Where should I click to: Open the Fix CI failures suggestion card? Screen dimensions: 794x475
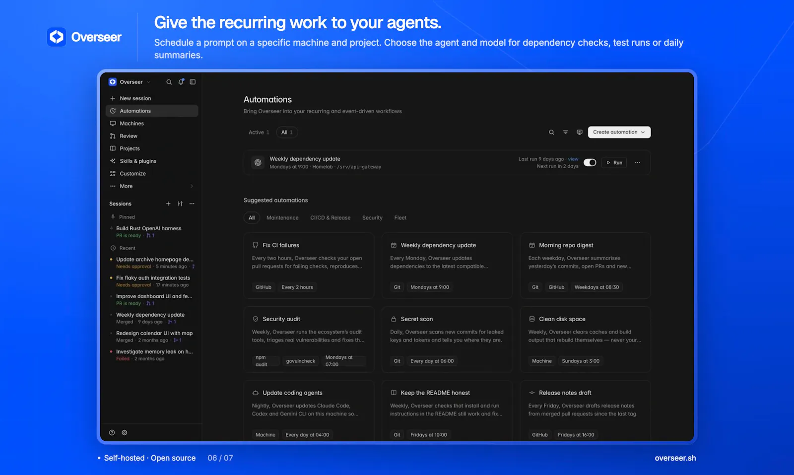pyautogui.click(x=309, y=266)
